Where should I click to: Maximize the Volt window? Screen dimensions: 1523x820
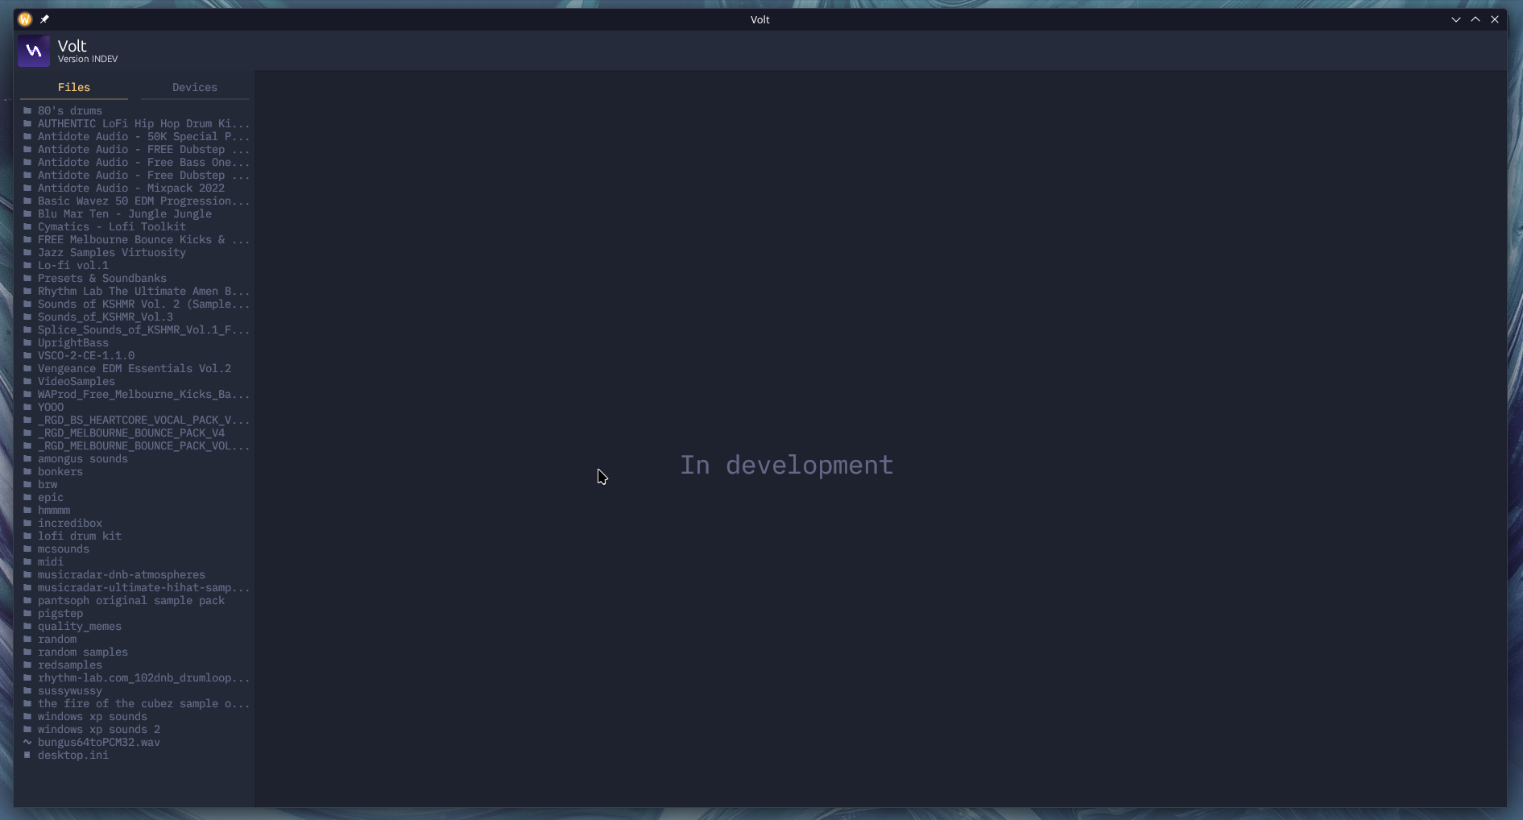tap(1475, 19)
